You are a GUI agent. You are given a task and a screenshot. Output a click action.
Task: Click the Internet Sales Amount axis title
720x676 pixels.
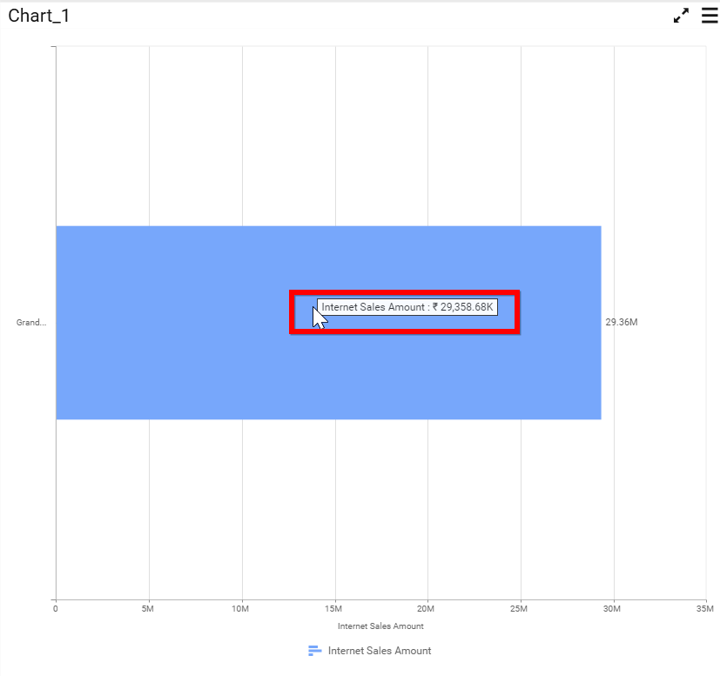pyautogui.click(x=380, y=626)
